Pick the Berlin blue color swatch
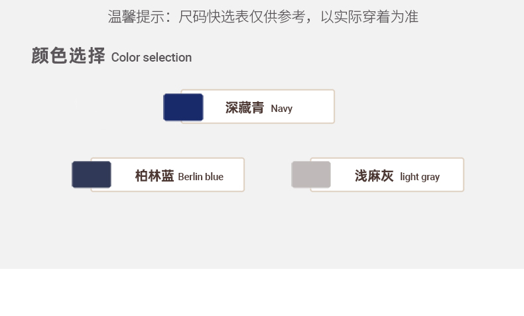524x316 pixels. point(92,175)
